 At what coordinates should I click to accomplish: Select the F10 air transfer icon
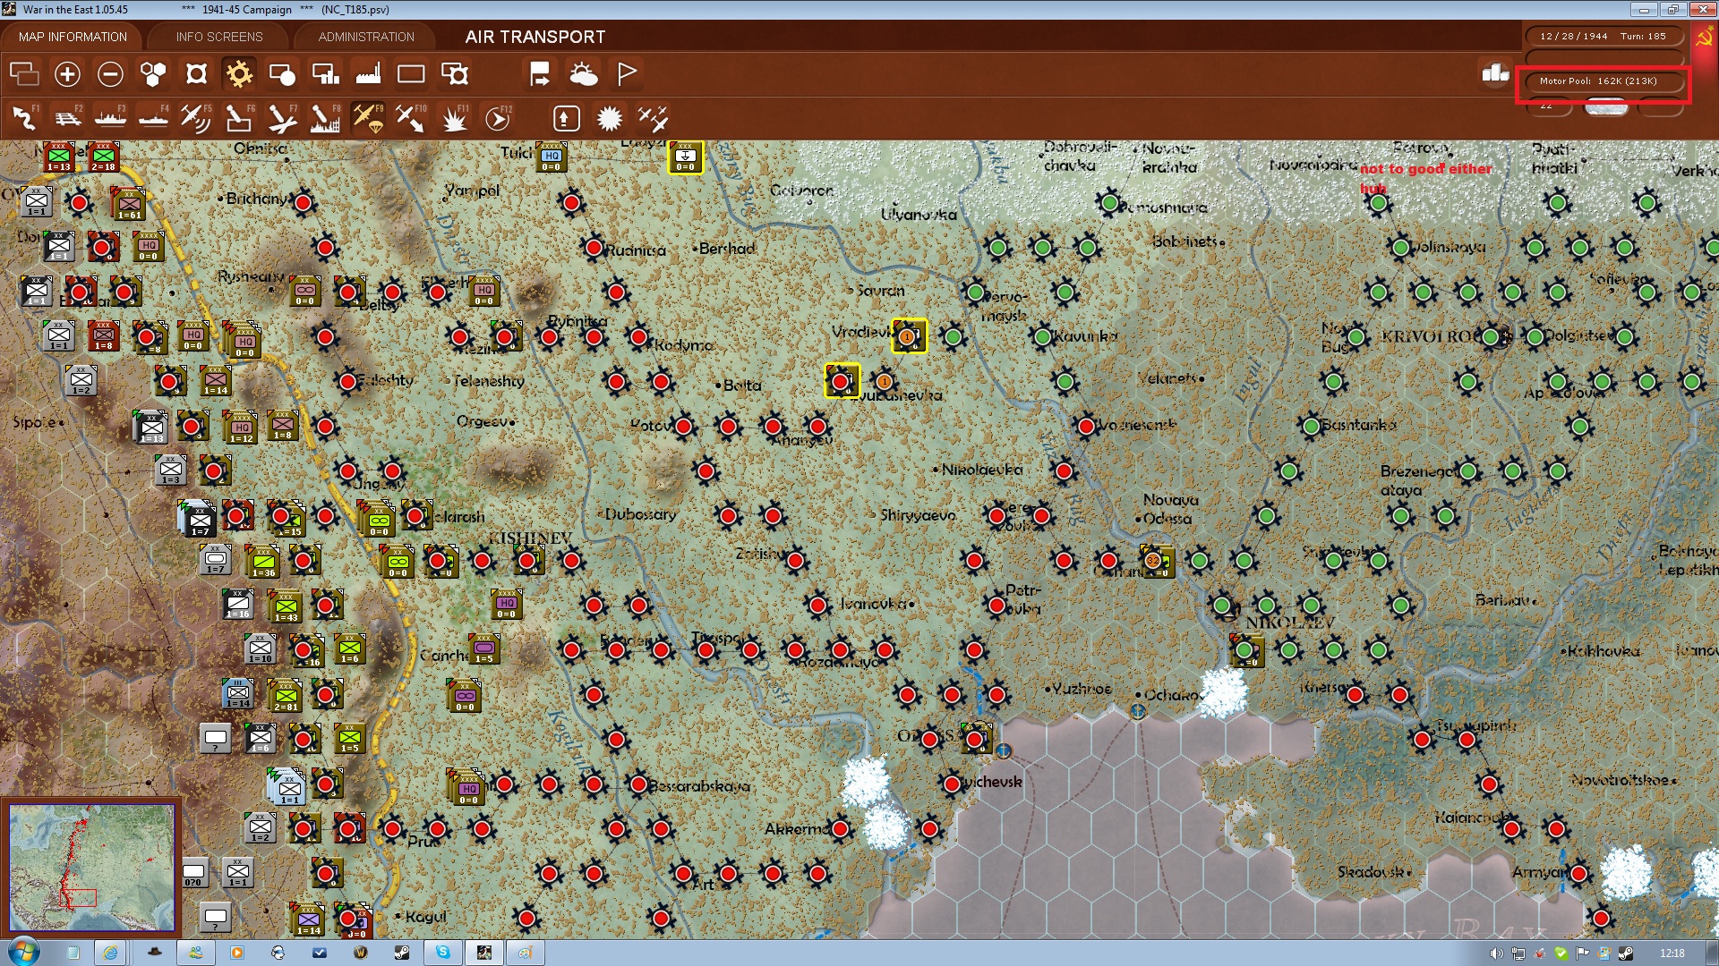(411, 118)
